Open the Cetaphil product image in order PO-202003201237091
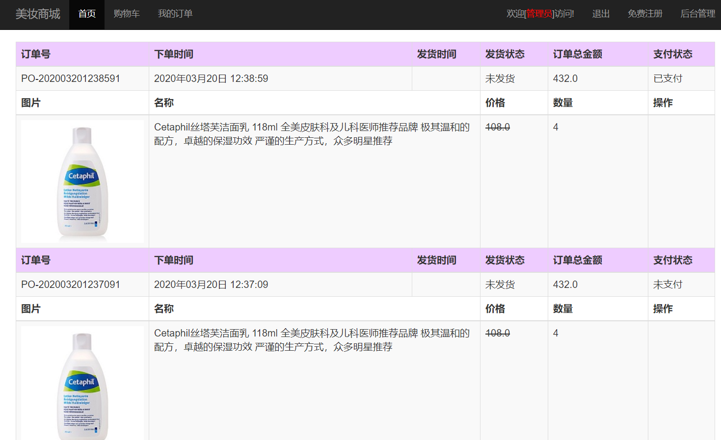Screen dimensions: 721x440 pos(82,383)
